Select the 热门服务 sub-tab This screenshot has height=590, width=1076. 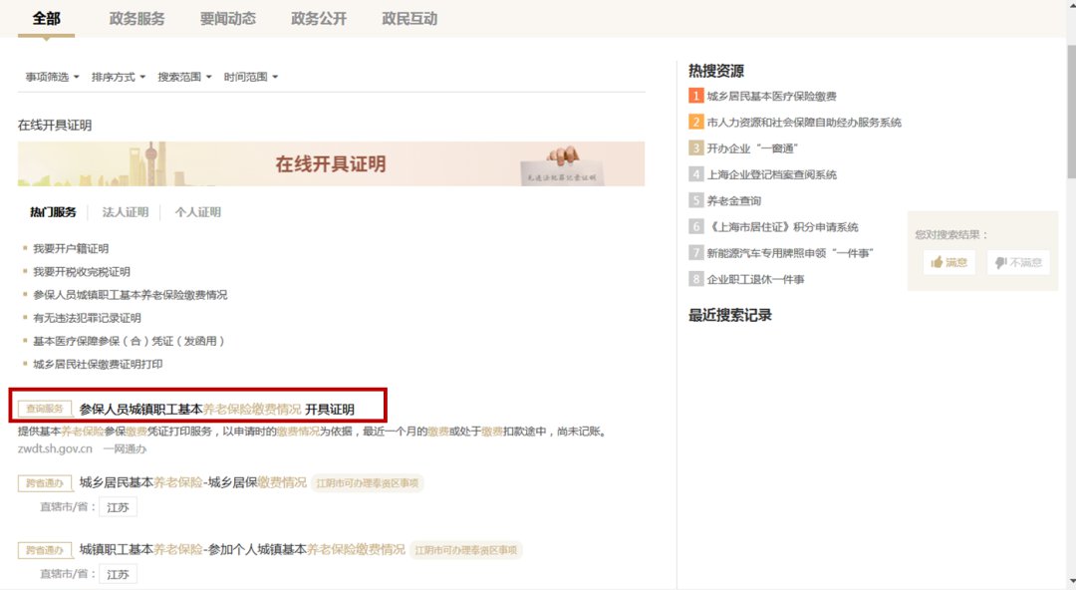point(53,212)
